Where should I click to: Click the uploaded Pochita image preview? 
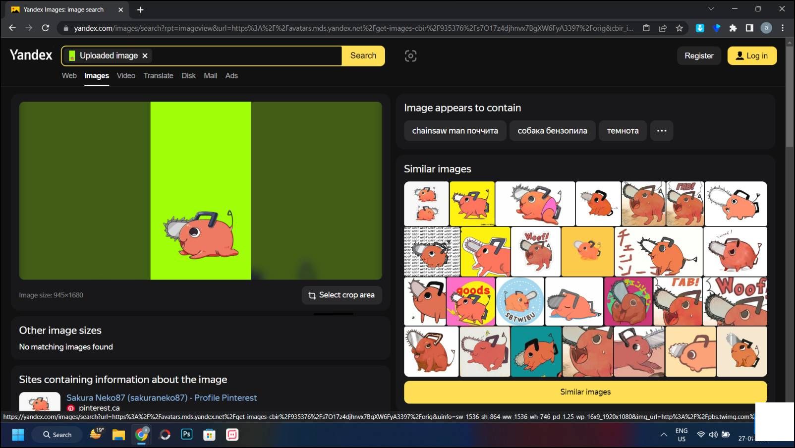tap(201, 191)
